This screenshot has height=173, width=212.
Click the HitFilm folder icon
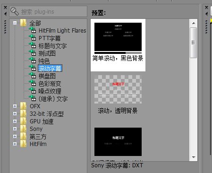[23, 144]
